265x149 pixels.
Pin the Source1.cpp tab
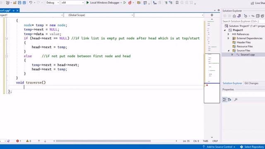[x=14, y=10]
